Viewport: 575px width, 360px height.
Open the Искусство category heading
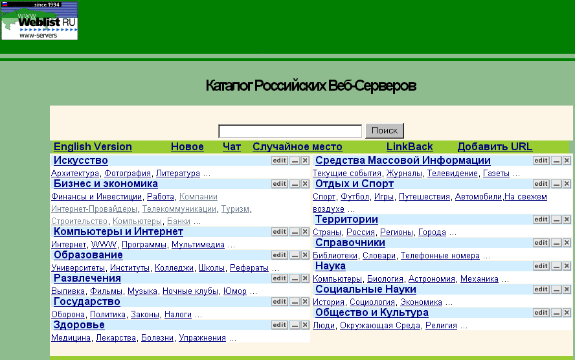tap(81, 161)
